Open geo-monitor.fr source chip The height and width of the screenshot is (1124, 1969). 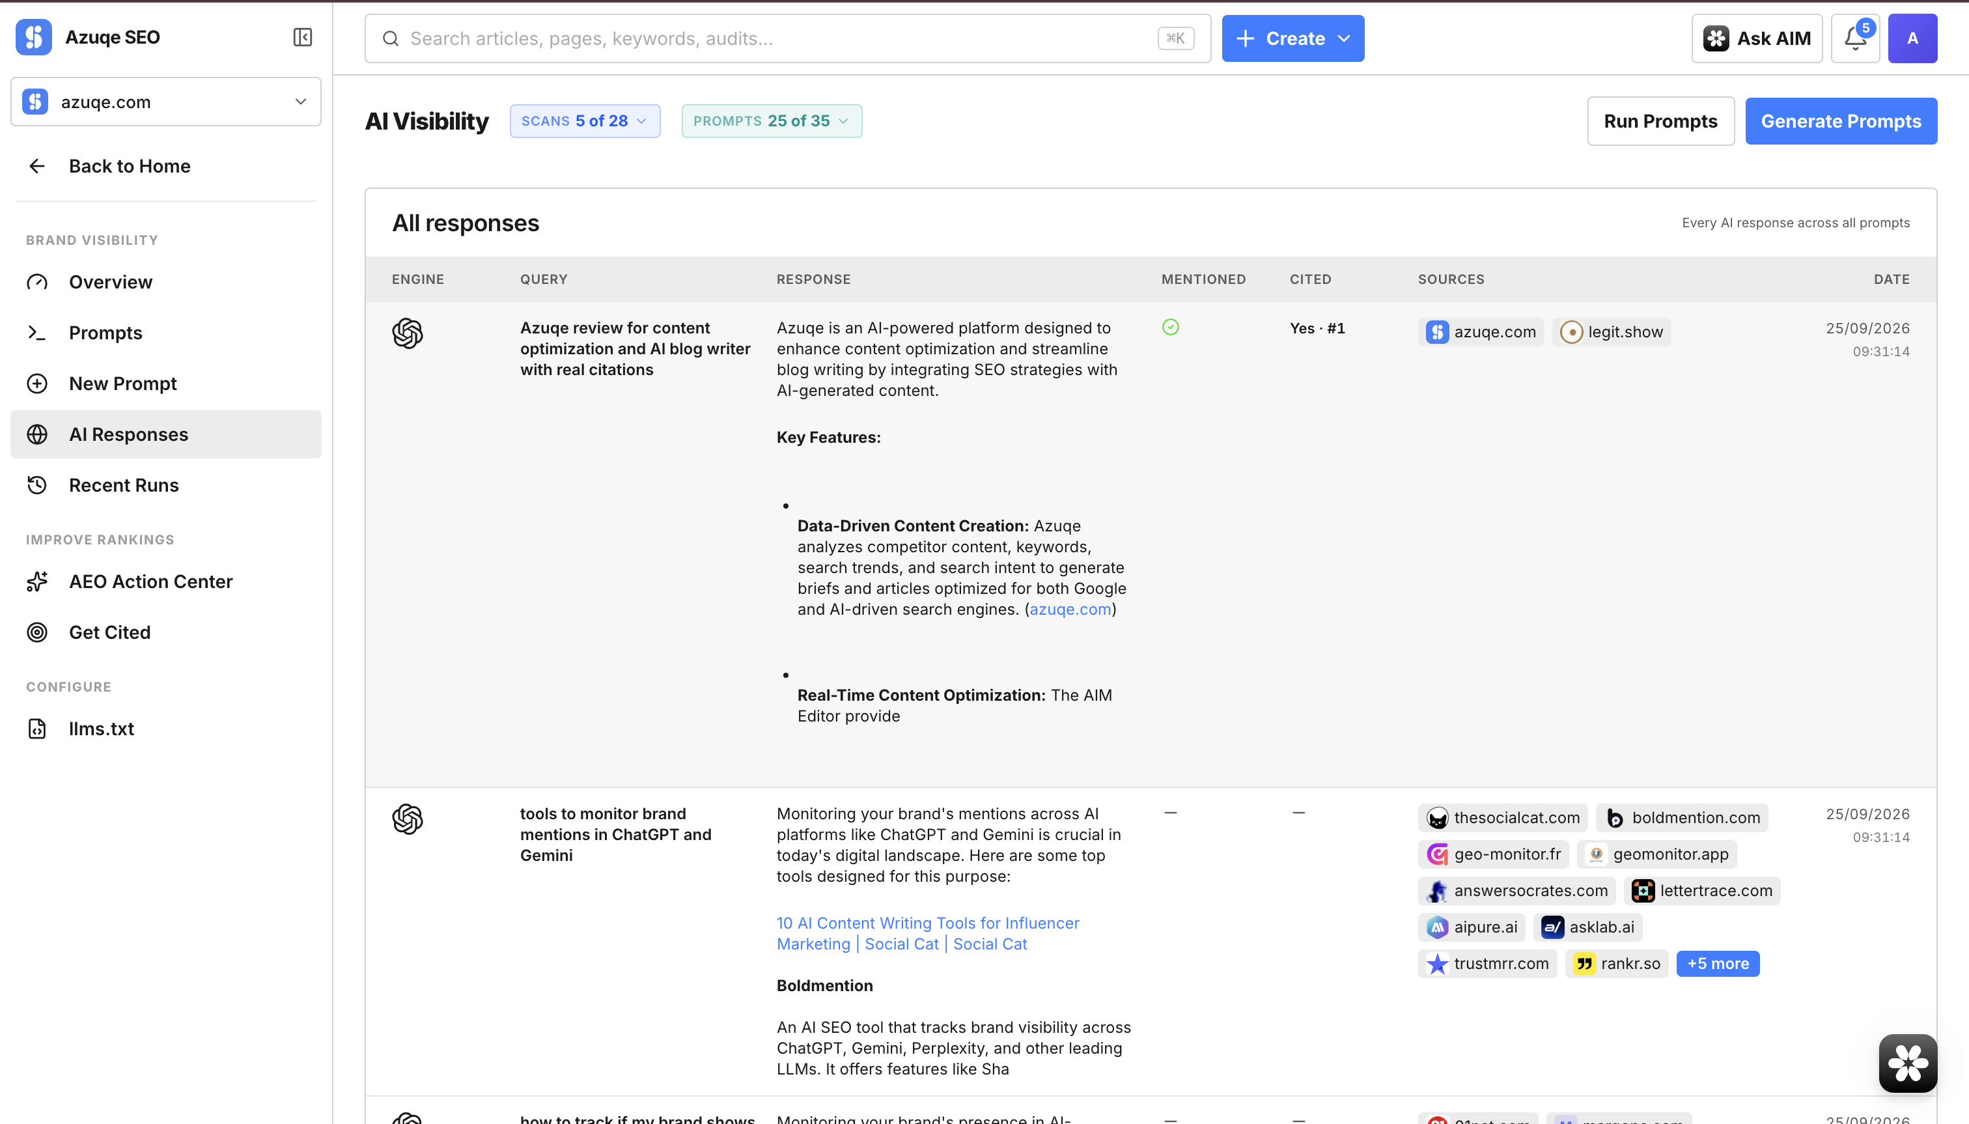[x=1493, y=854]
